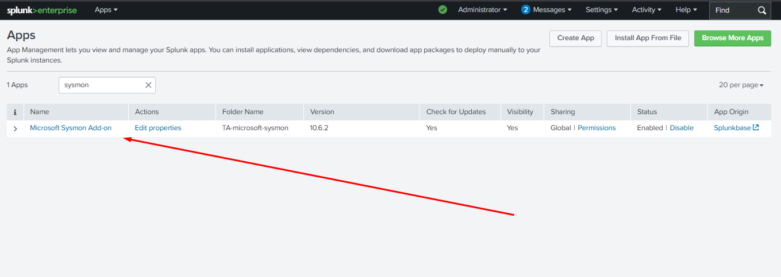Click the info column header icon

coord(15,112)
